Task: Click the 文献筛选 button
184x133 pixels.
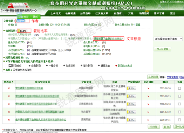Action: pos(153,77)
